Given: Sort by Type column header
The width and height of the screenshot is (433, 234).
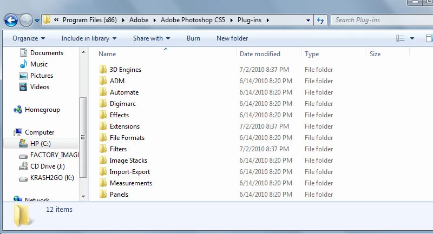Looking at the screenshot, I should (333, 54).
